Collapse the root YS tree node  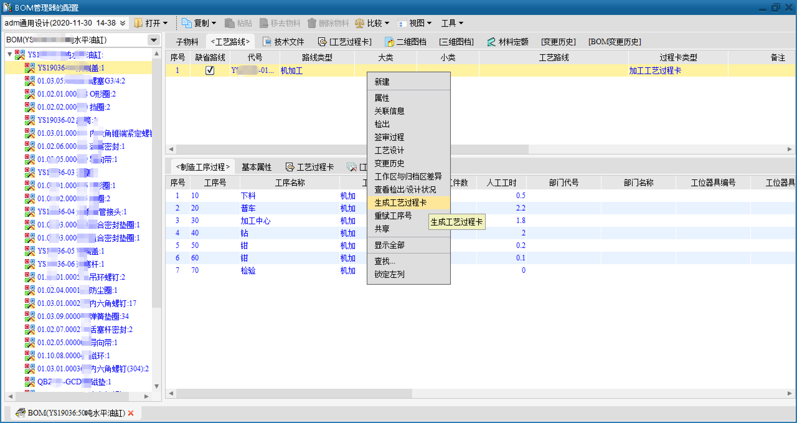click(x=10, y=55)
